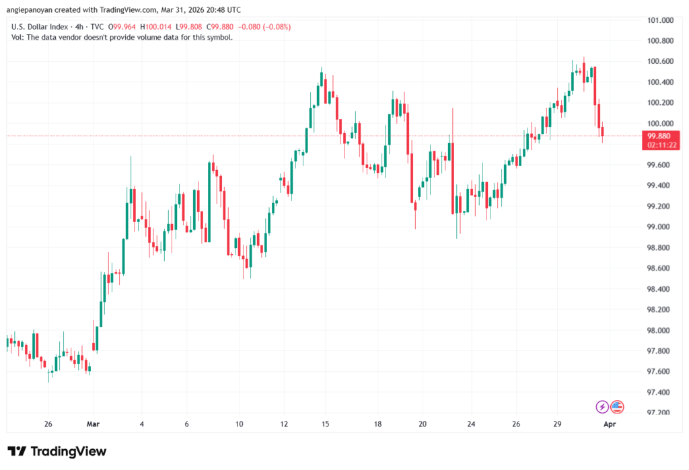This screenshot has width=689, height=470.
Task: Open the US flag economic calendar icon
Action: coord(616,405)
